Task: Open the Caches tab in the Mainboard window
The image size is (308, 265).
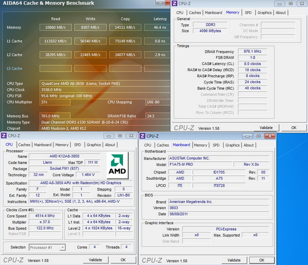Action: click(x=163, y=145)
